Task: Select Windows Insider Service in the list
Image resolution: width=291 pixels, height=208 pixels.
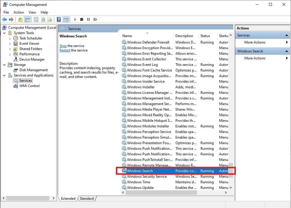Action: click(x=175, y=81)
